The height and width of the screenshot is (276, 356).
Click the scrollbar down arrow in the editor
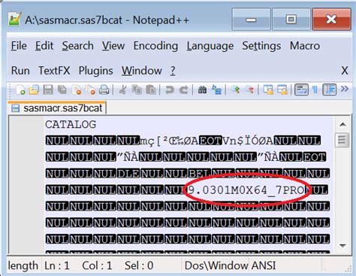coord(342,245)
